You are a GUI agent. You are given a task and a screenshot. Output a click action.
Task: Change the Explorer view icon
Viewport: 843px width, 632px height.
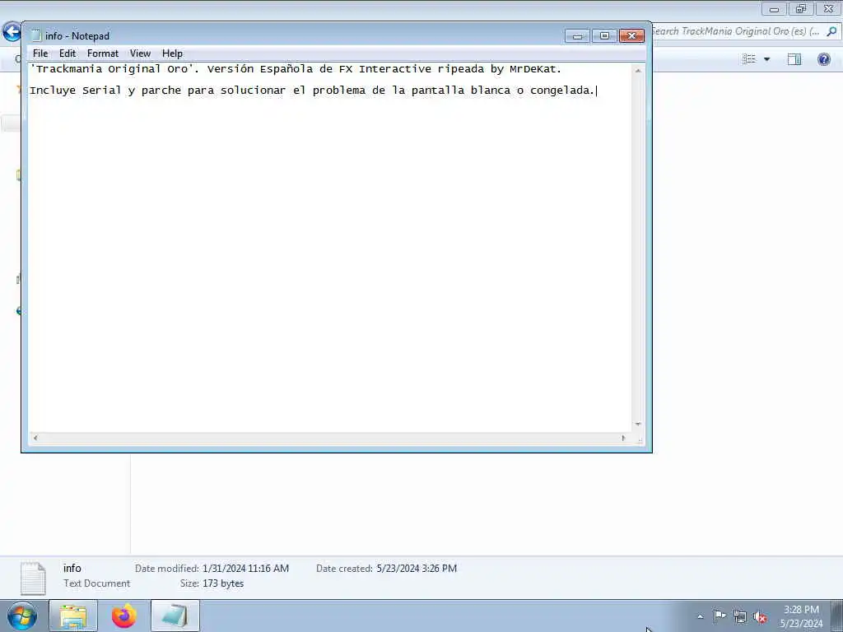[x=749, y=58]
